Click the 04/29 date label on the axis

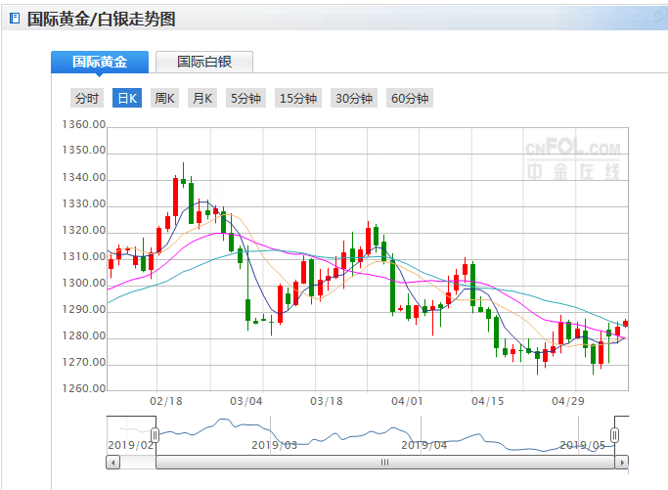(x=568, y=401)
